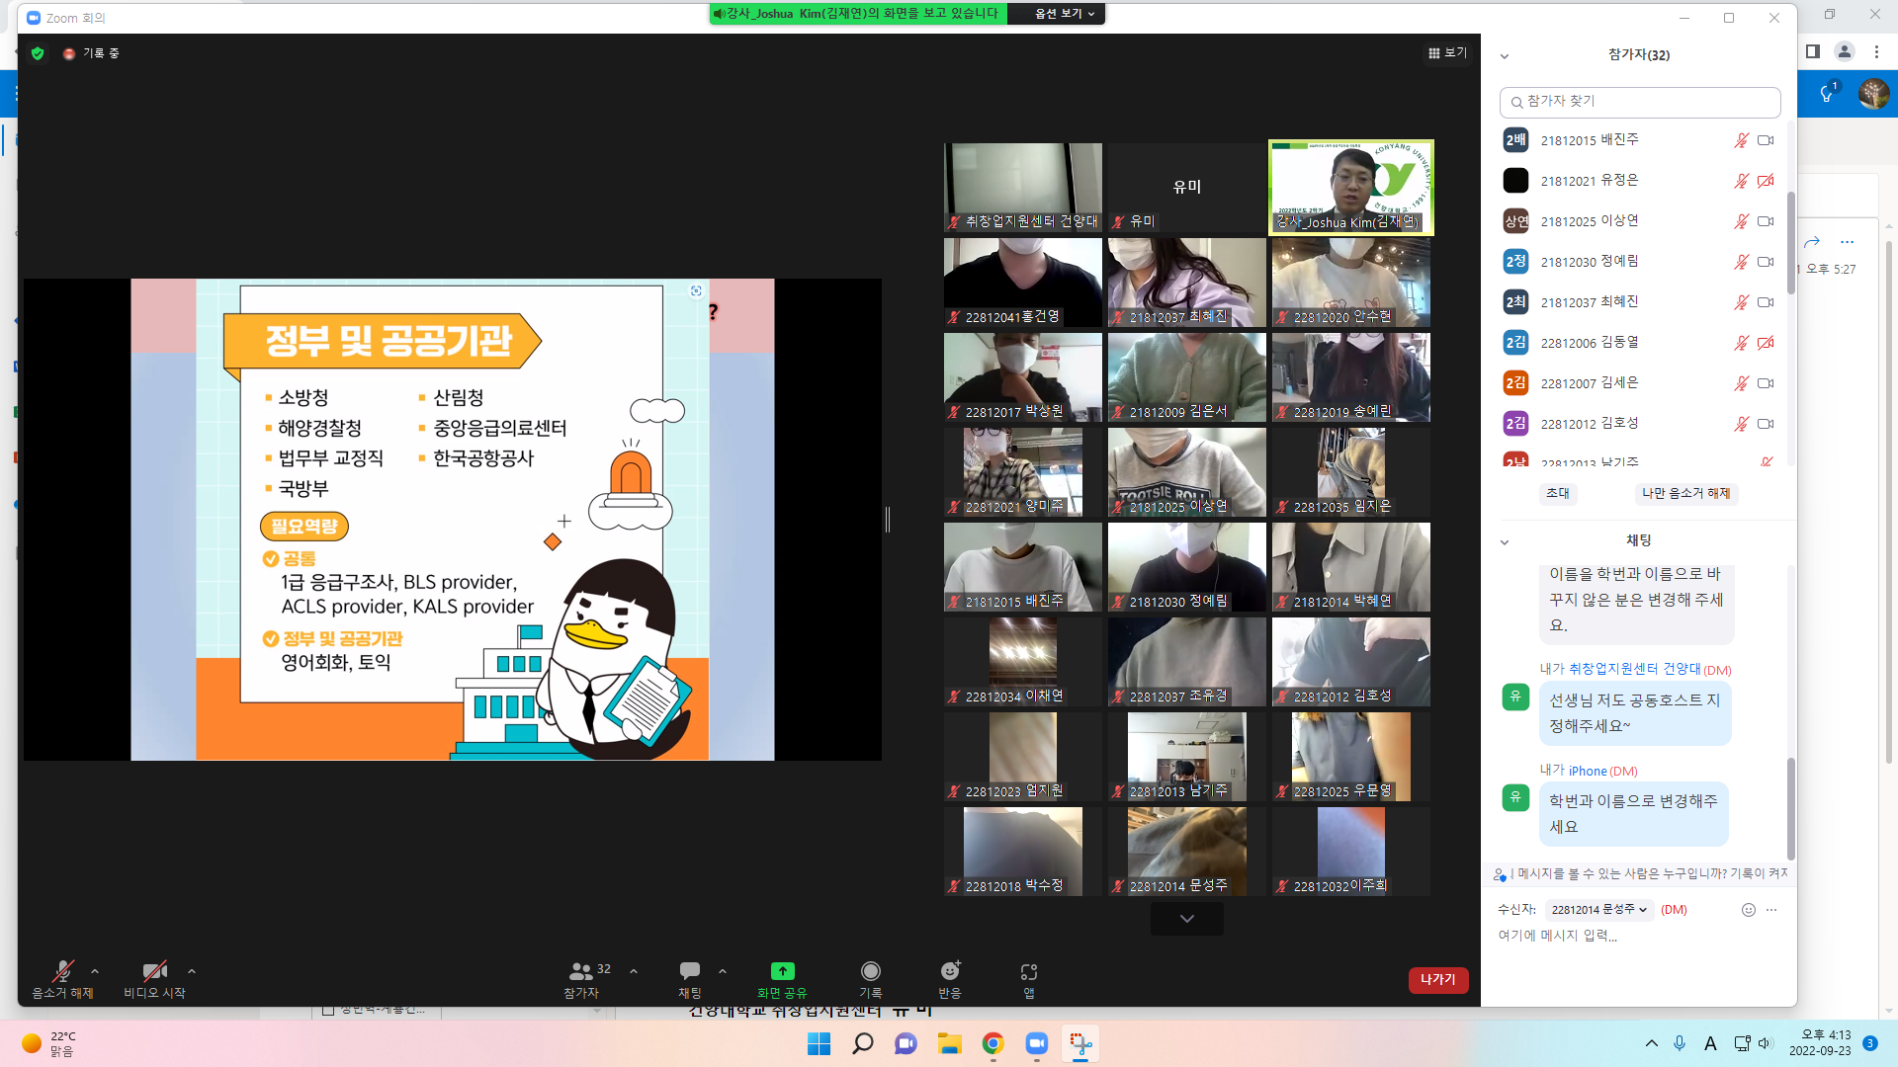The width and height of the screenshot is (1898, 1067).
Task: Open the 보기 view layout menu
Action: click(x=1447, y=53)
